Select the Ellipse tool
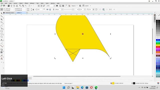 [x=1, y=34]
